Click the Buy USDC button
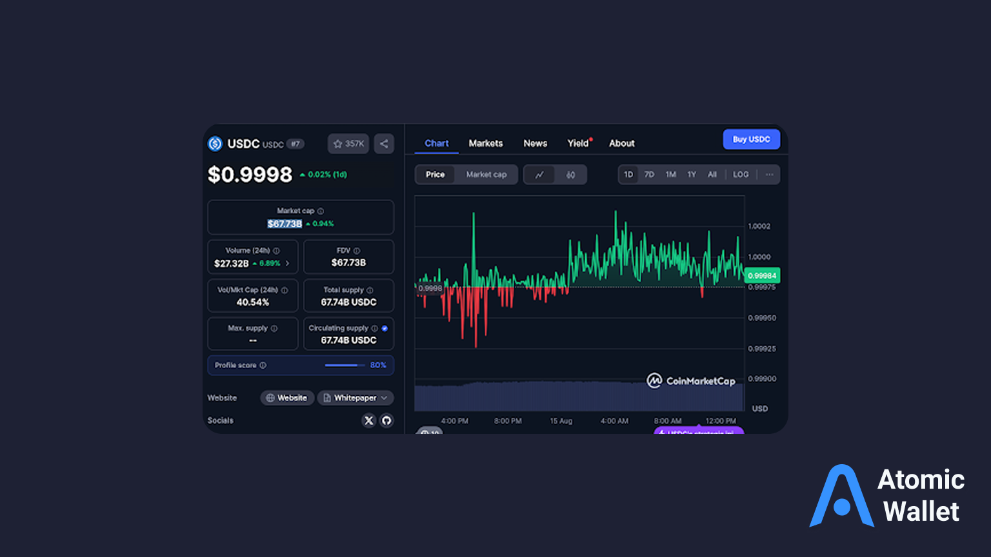The height and width of the screenshot is (557, 991). pyautogui.click(x=752, y=139)
